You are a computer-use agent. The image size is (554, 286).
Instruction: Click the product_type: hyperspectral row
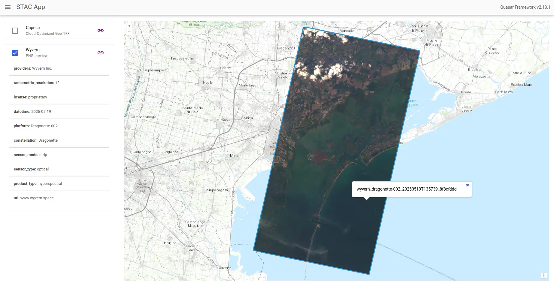[59, 184]
